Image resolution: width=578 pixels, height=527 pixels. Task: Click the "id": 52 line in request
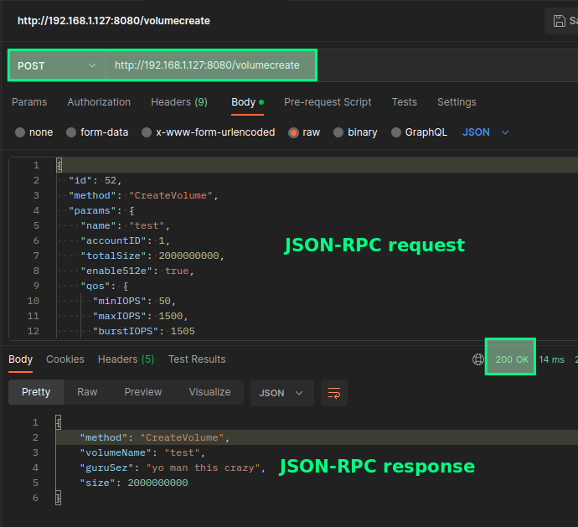pyautogui.click(x=95, y=180)
